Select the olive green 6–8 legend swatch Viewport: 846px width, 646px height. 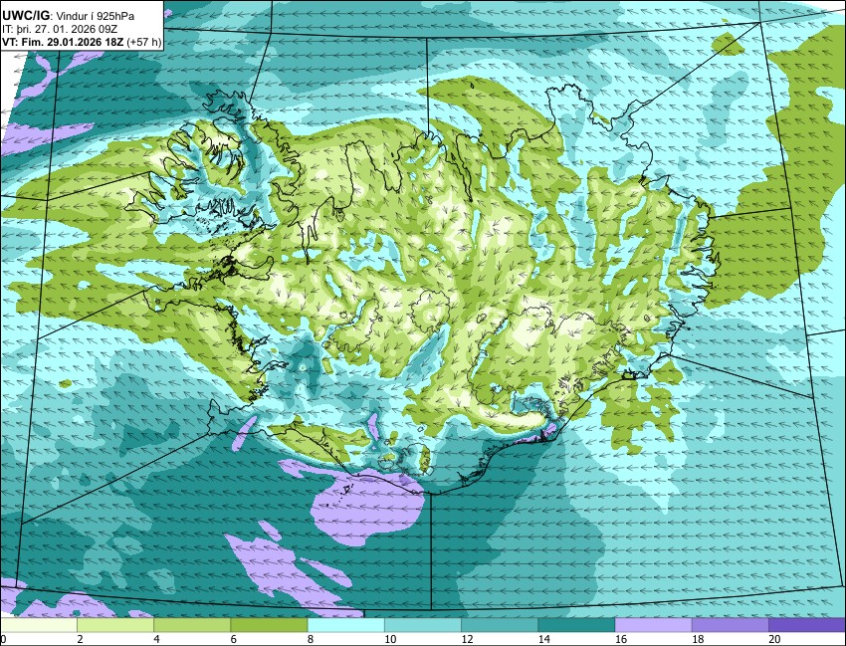point(269,625)
